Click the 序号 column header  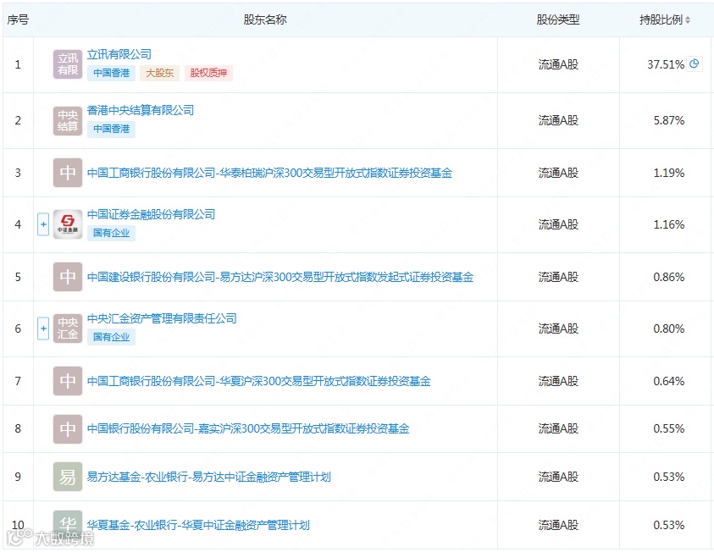[x=19, y=20]
